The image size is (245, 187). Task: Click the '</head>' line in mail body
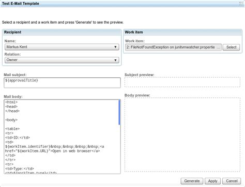[x=12, y=111]
